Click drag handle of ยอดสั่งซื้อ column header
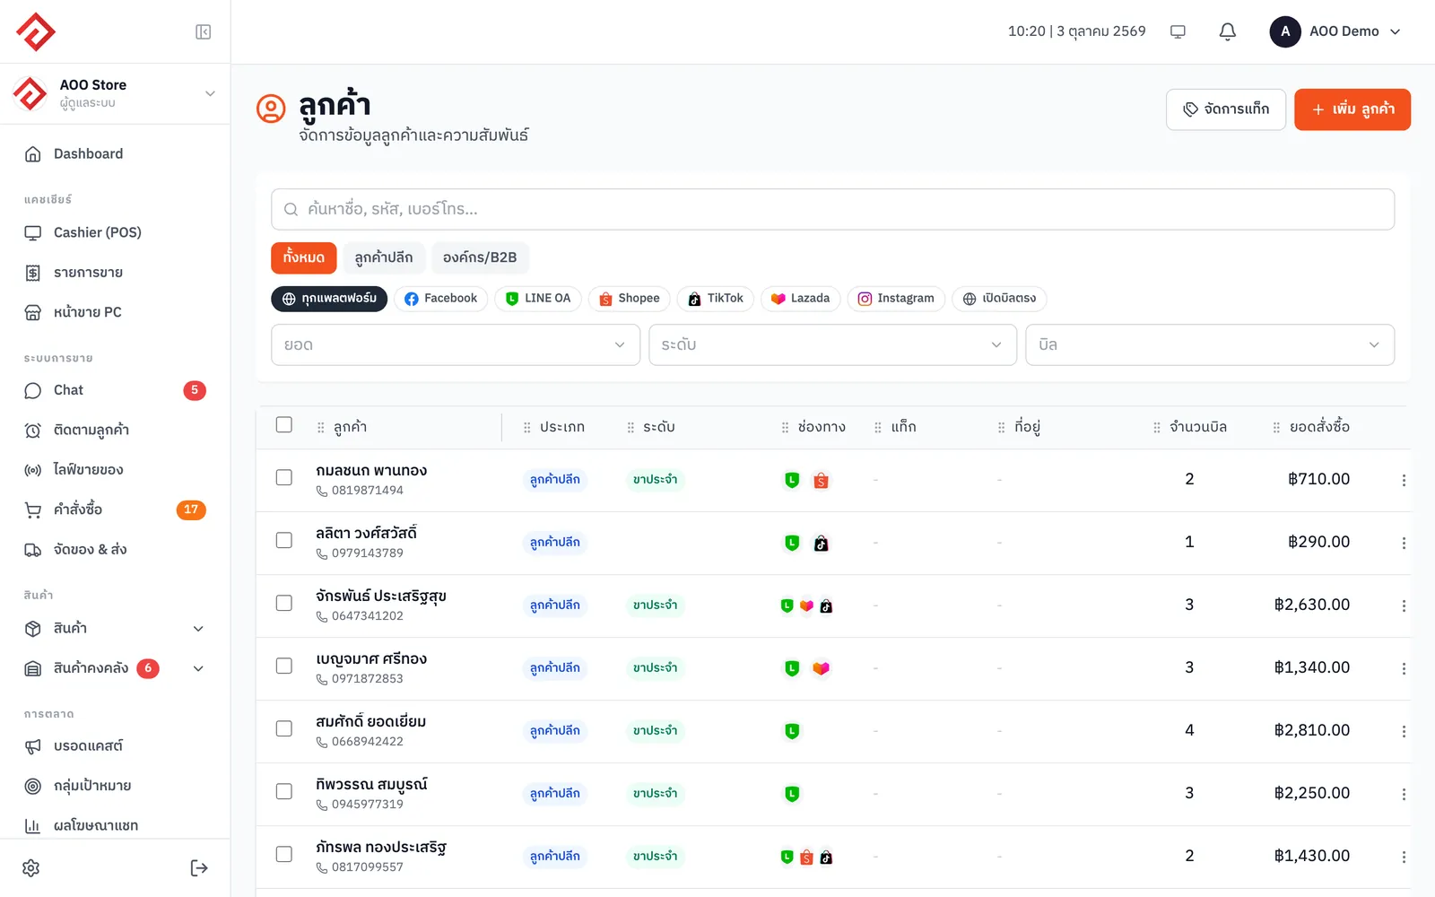1435x897 pixels. [x=1276, y=428]
